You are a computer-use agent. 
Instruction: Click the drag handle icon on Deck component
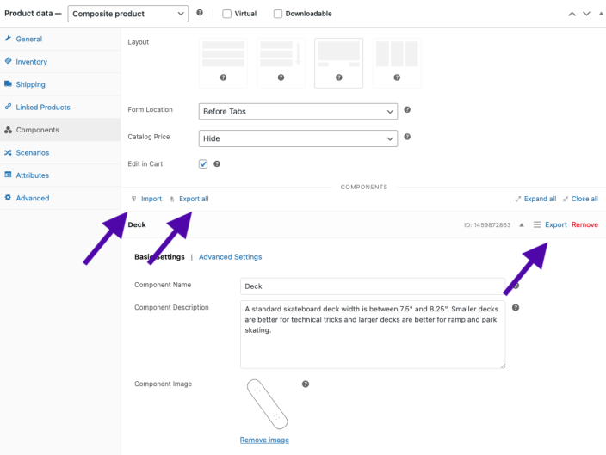537,224
